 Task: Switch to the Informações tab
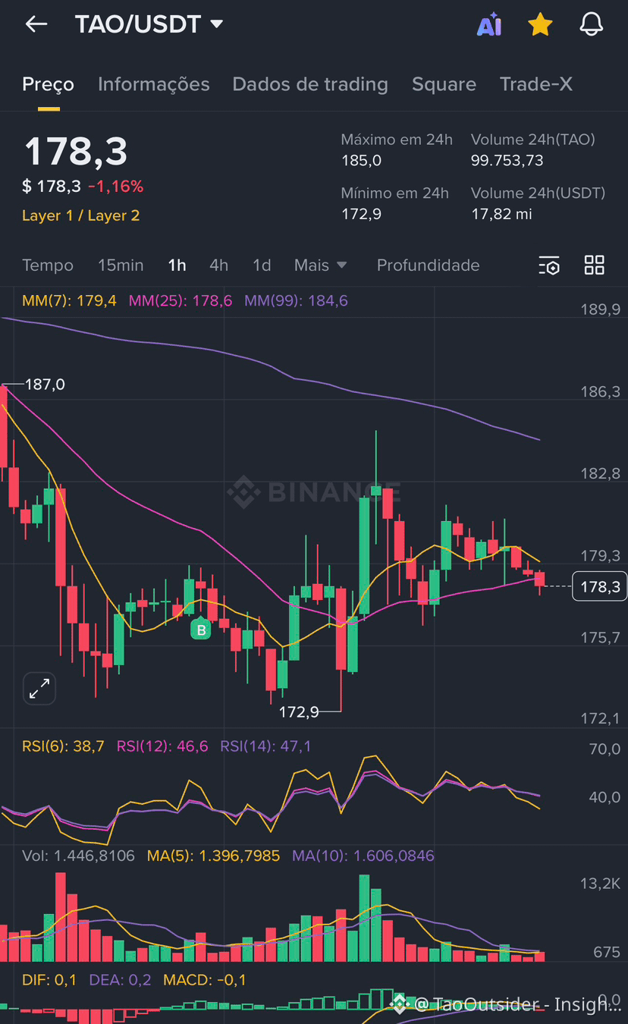153,84
